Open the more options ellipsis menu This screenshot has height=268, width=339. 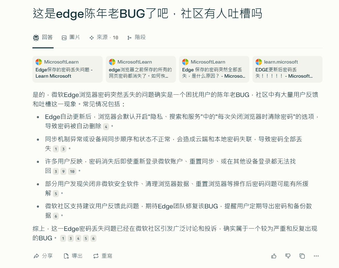coord(316,256)
